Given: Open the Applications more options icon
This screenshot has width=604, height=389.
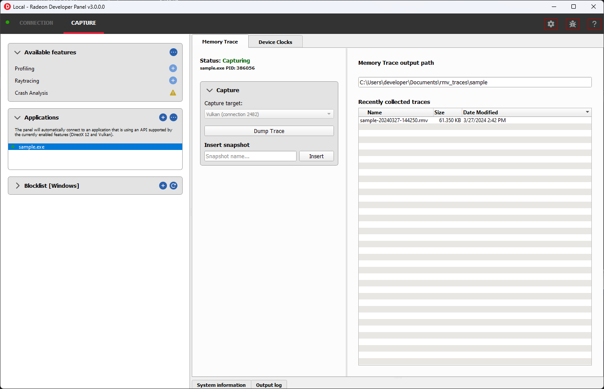Looking at the screenshot, I should (x=174, y=117).
